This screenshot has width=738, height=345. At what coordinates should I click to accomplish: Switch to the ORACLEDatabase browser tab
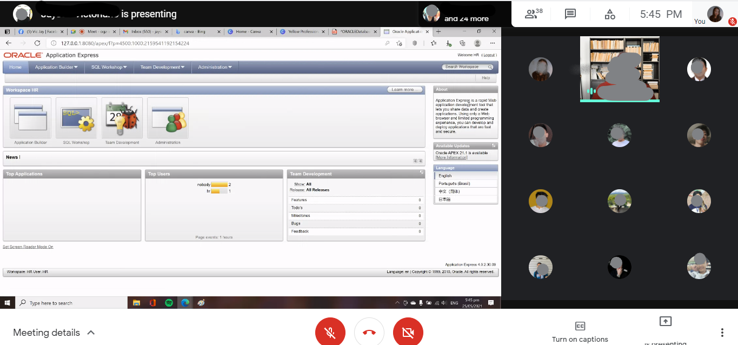(x=354, y=31)
